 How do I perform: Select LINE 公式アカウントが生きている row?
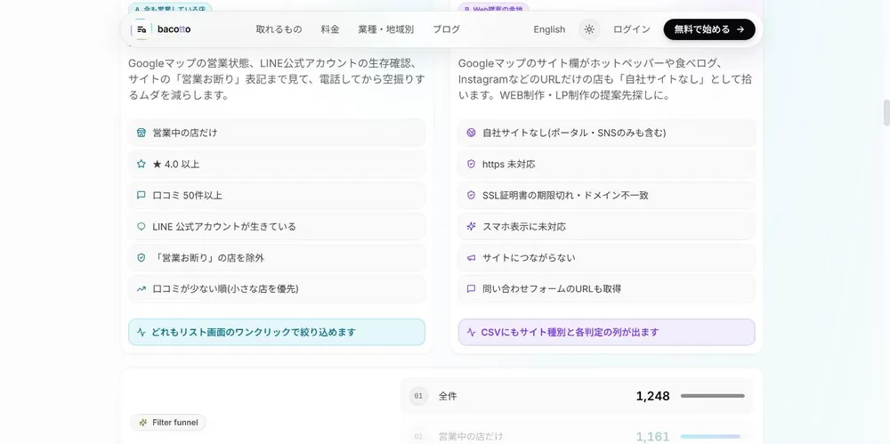[x=277, y=227]
